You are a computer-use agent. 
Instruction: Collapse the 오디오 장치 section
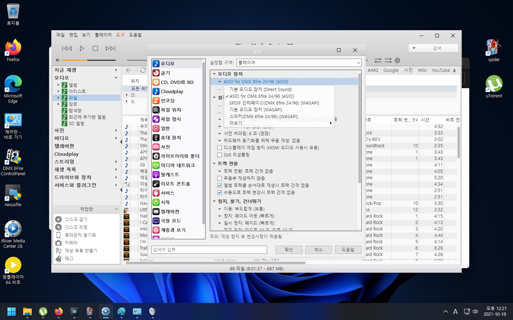coord(214,74)
